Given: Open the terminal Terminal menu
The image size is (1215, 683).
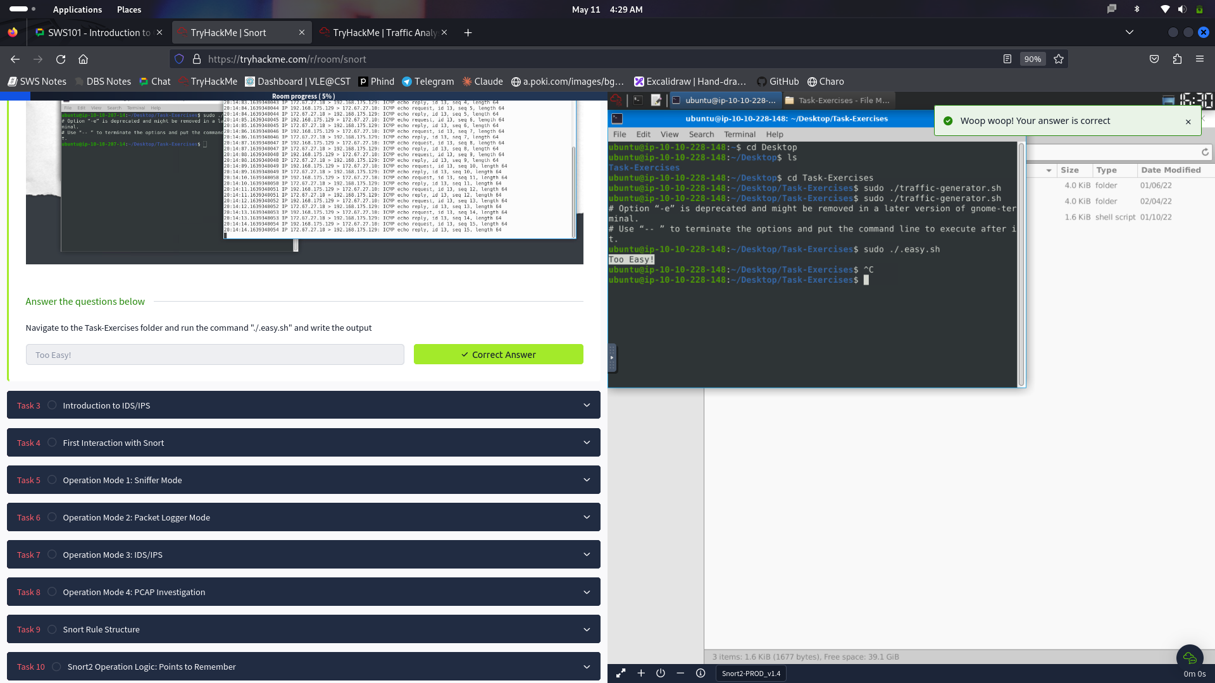Looking at the screenshot, I should (740, 134).
